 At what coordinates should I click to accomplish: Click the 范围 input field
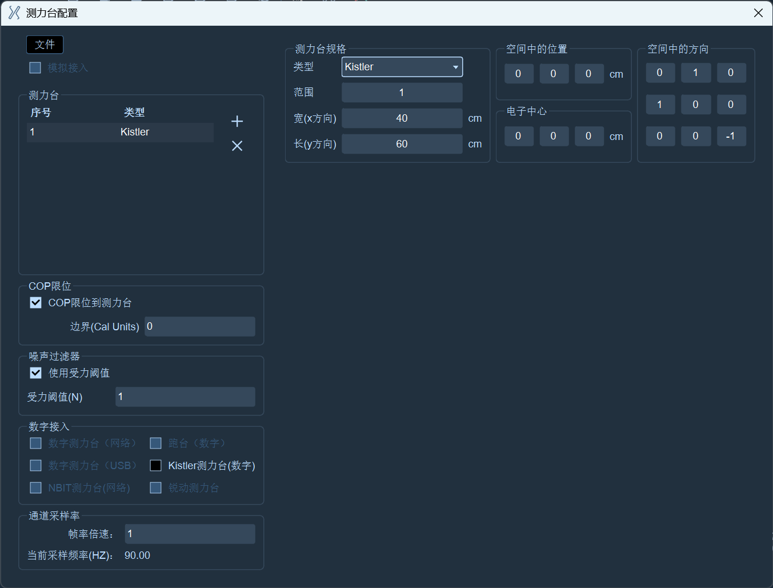coord(402,93)
